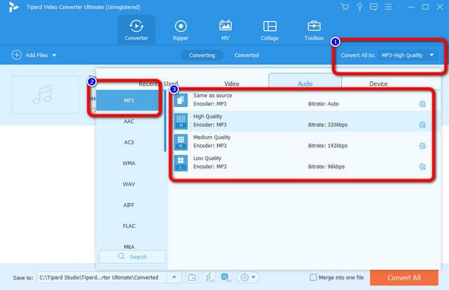The width and height of the screenshot is (449, 290).
Task: Click the Save to path field
Action: pyautogui.click(x=102, y=277)
